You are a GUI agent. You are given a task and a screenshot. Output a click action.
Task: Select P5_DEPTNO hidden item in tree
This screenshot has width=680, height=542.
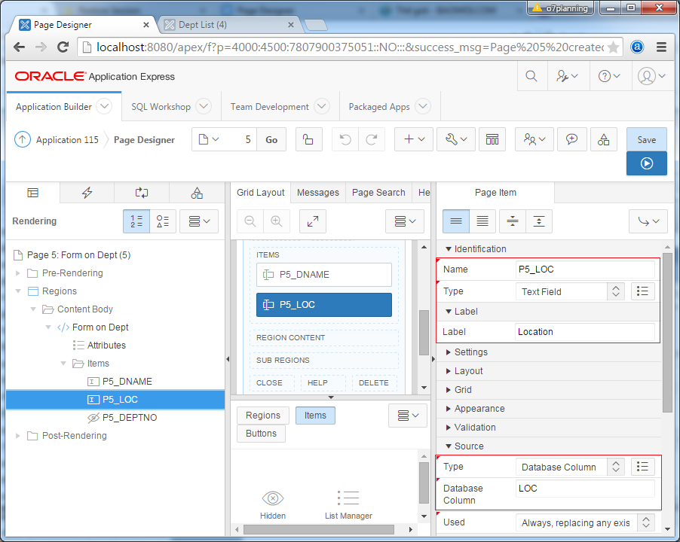click(130, 418)
